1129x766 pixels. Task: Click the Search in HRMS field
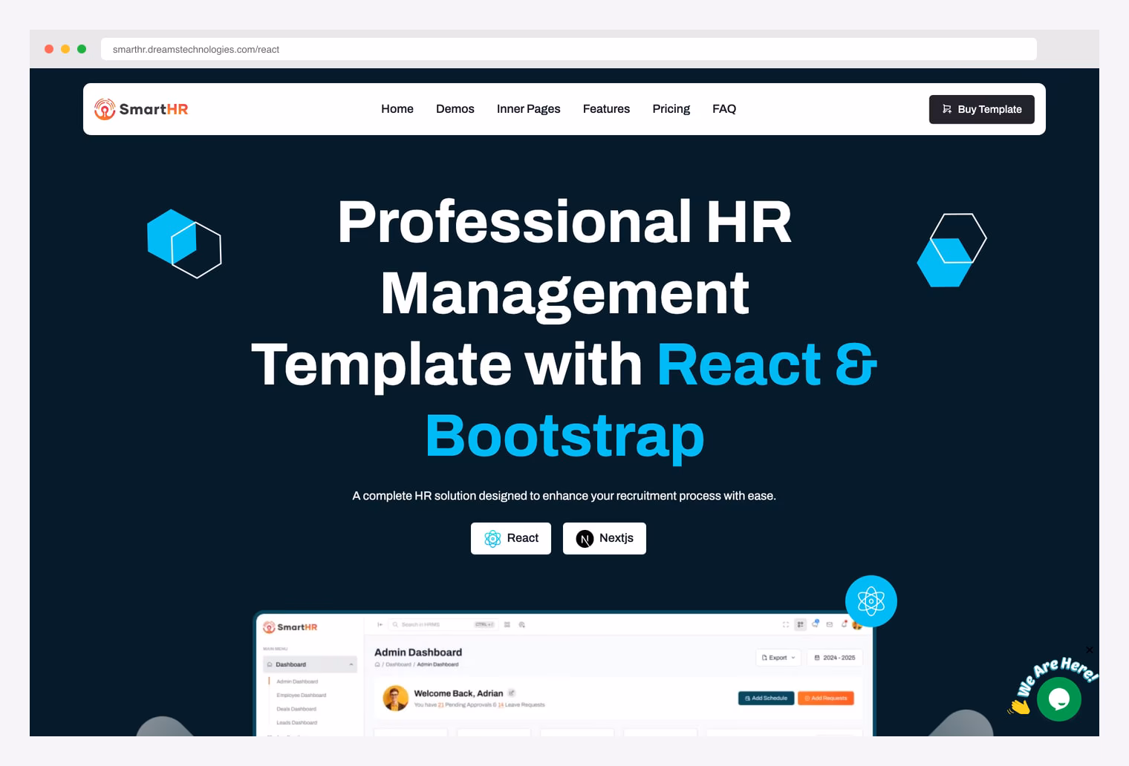coord(443,624)
